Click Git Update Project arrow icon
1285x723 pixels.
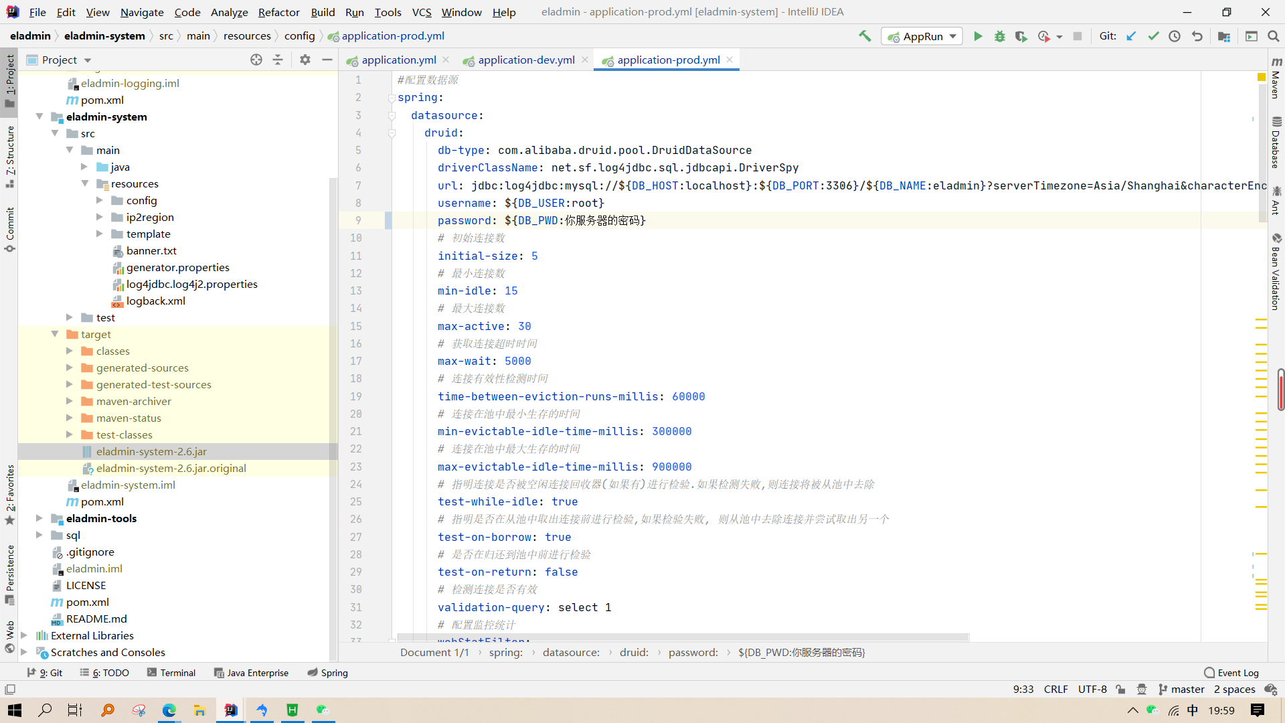pyautogui.click(x=1131, y=36)
